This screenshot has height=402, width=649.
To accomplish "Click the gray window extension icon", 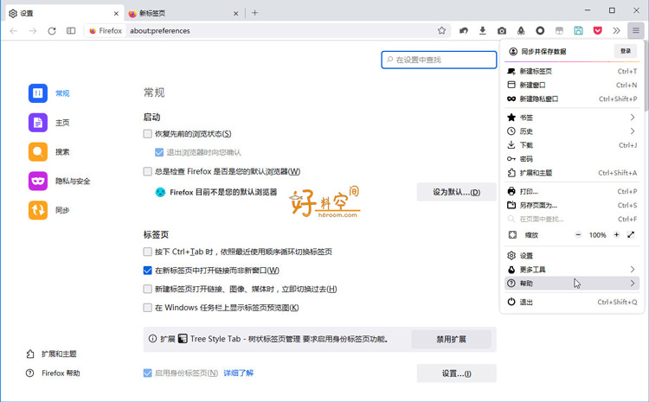I will (x=559, y=30).
